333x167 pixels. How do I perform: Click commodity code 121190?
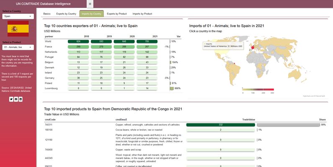pyautogui.click(x=49, y=140)
